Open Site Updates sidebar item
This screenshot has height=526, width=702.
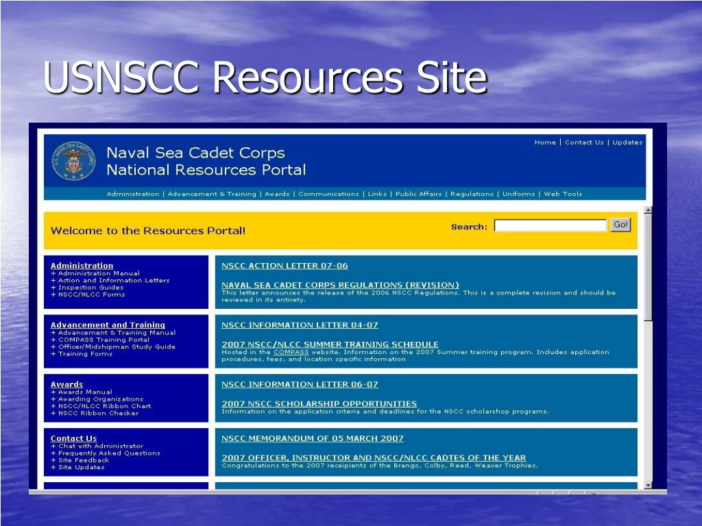pos(81,468)
